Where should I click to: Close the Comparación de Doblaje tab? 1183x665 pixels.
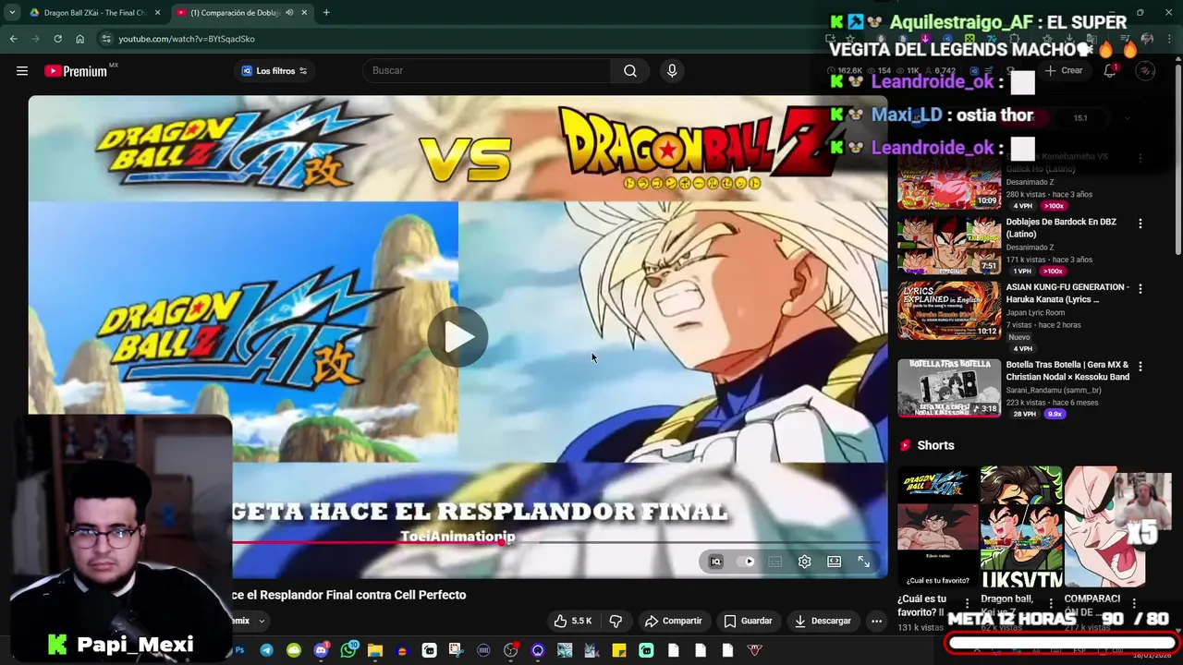pyautogui.click(x=304, y=13)
